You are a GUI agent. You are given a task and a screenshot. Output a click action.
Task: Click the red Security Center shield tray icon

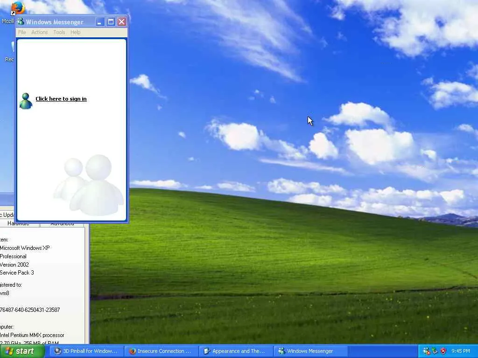pos(443,351)
